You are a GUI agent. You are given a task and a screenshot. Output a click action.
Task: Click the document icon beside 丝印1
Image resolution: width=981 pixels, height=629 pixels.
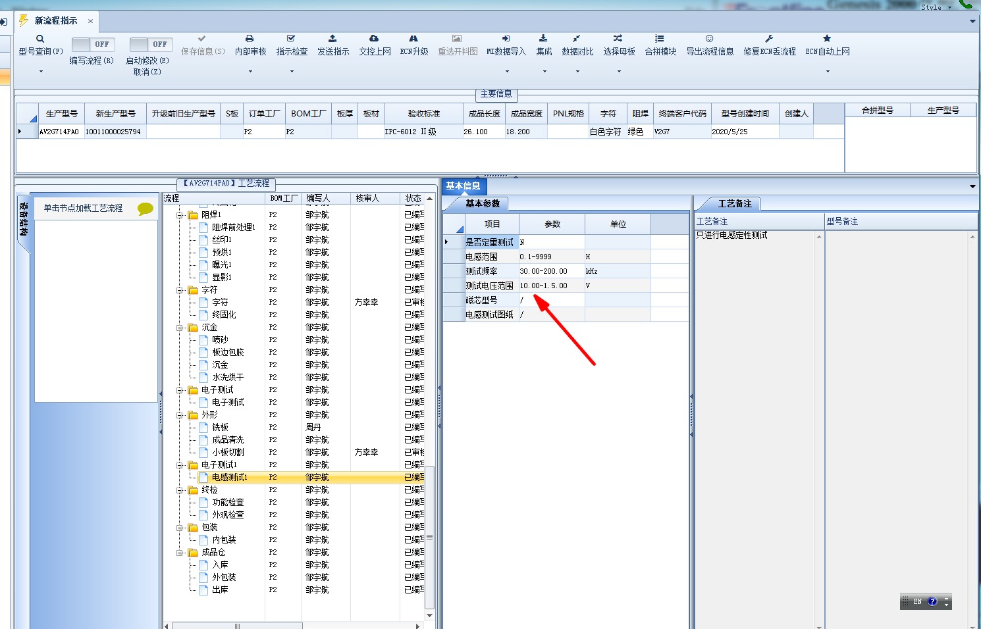204,239
